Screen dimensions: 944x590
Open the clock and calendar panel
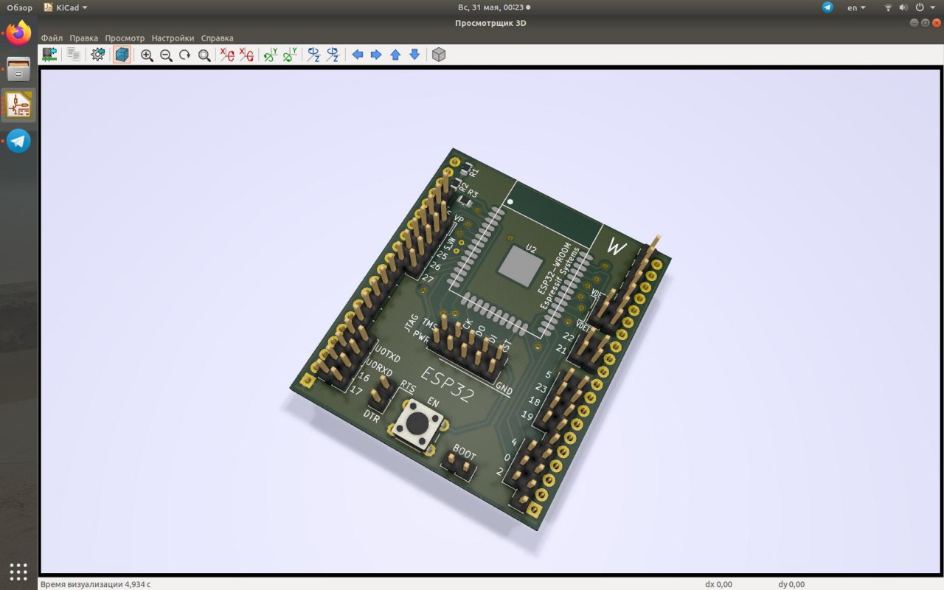[x=493, y=7]
